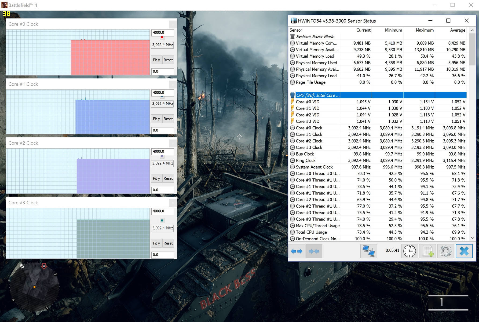Open HWiNFO sensor settings gear icon

(446, 251)
